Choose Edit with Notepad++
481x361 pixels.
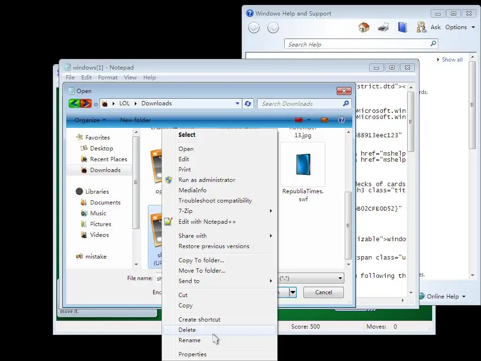click(220, 222)
